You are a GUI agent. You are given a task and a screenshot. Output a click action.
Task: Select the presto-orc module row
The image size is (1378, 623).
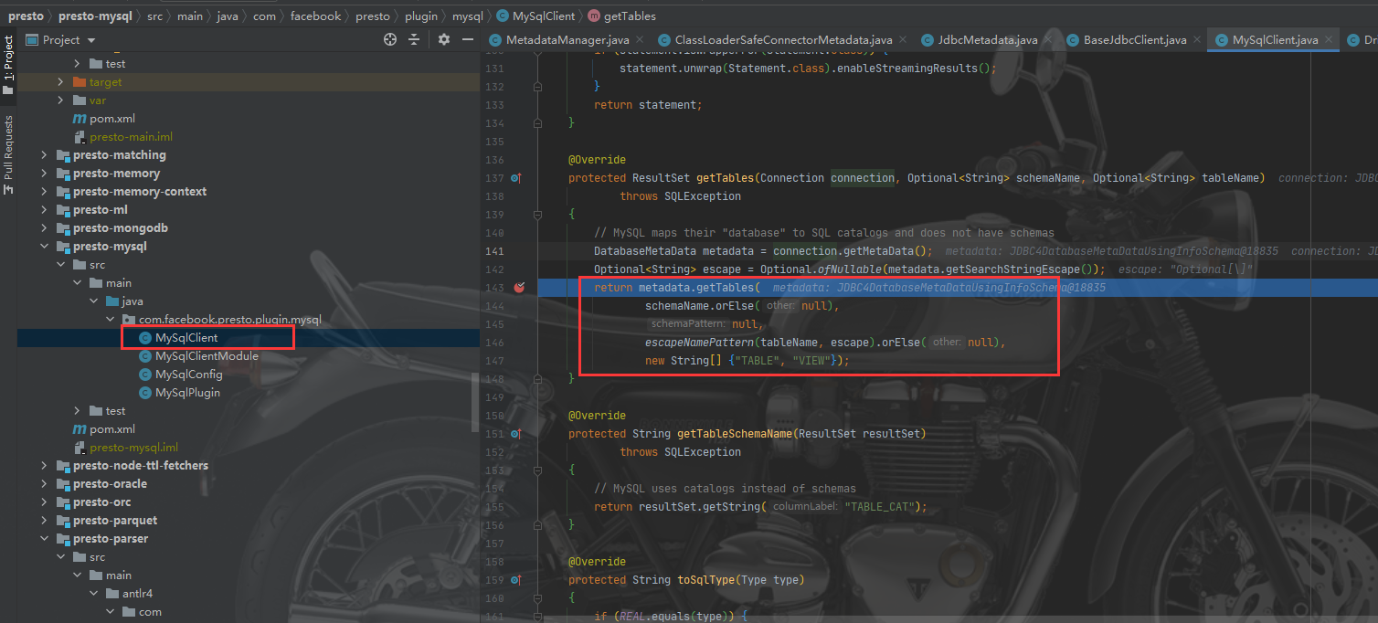click(249, 502)
